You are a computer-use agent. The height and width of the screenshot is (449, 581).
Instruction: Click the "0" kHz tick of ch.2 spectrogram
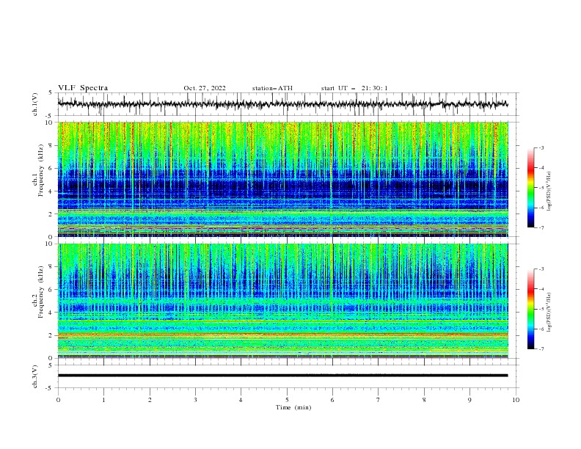51,358
